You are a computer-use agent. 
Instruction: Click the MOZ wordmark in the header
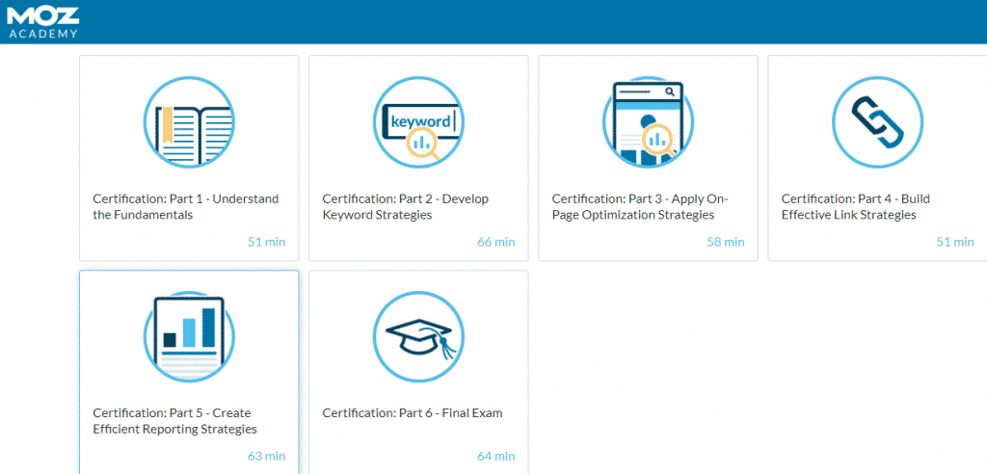[43, 13]
